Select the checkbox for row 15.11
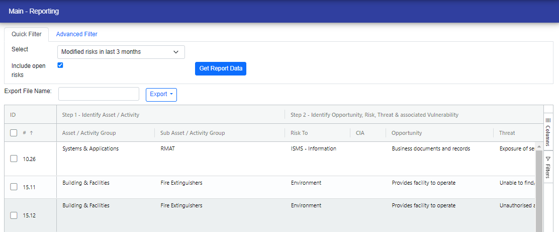The height and width of the screenshot is (232, 559). (14, 187)
